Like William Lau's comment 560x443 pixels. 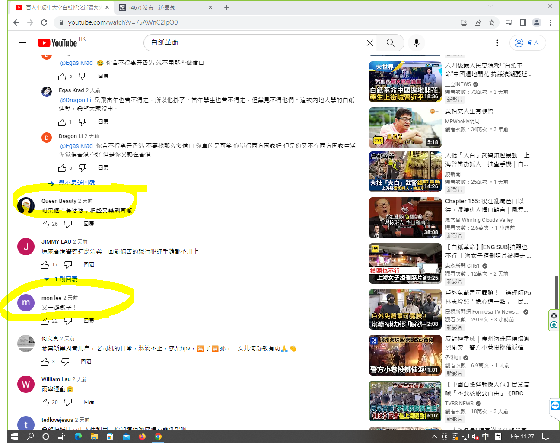[45, 402]
